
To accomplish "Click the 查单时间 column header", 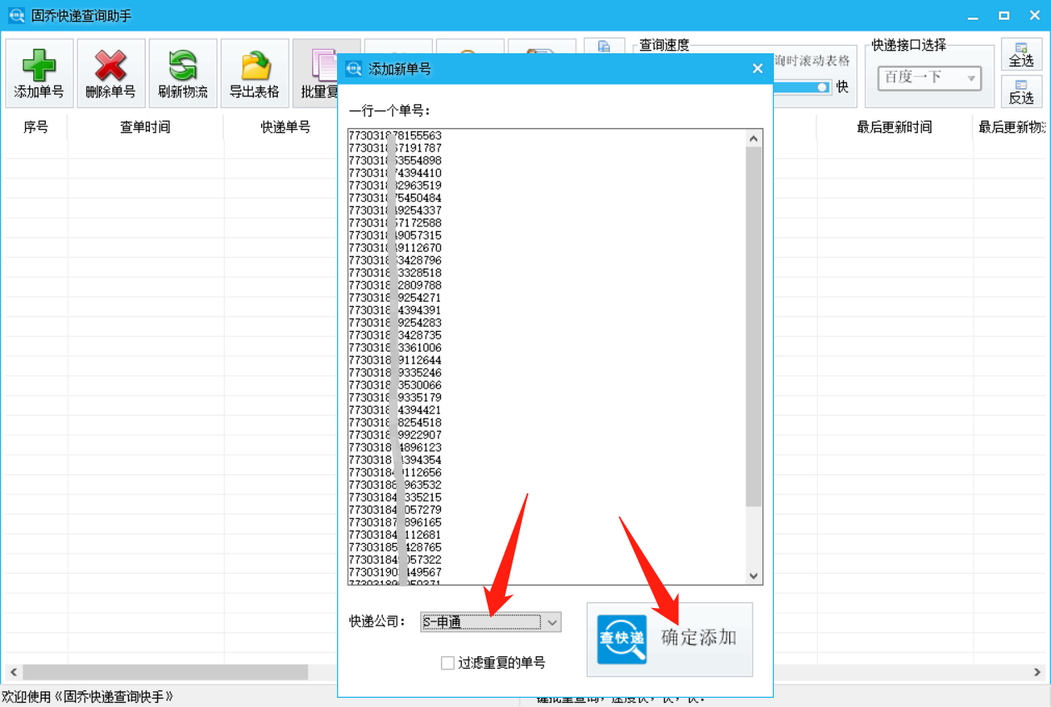I will coord(146,127).
